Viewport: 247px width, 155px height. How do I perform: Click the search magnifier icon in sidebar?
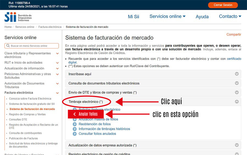coord(8,46)
